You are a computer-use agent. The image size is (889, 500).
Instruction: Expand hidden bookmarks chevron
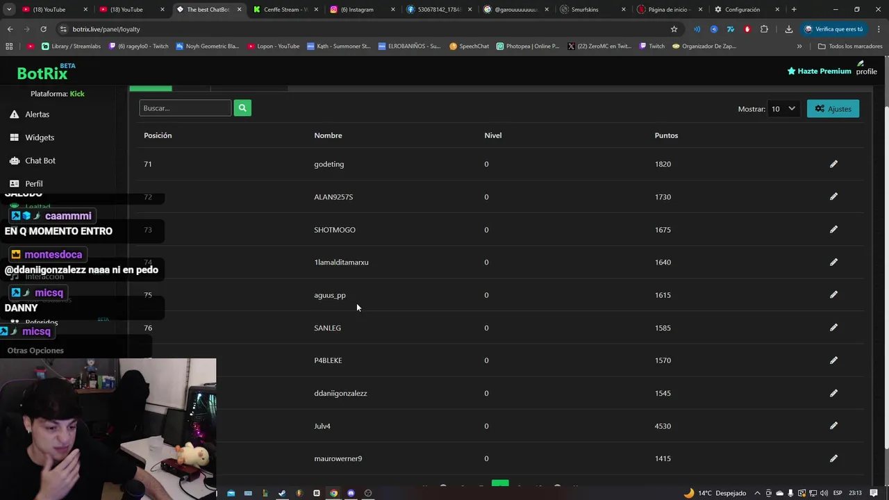tap(799, 47)
